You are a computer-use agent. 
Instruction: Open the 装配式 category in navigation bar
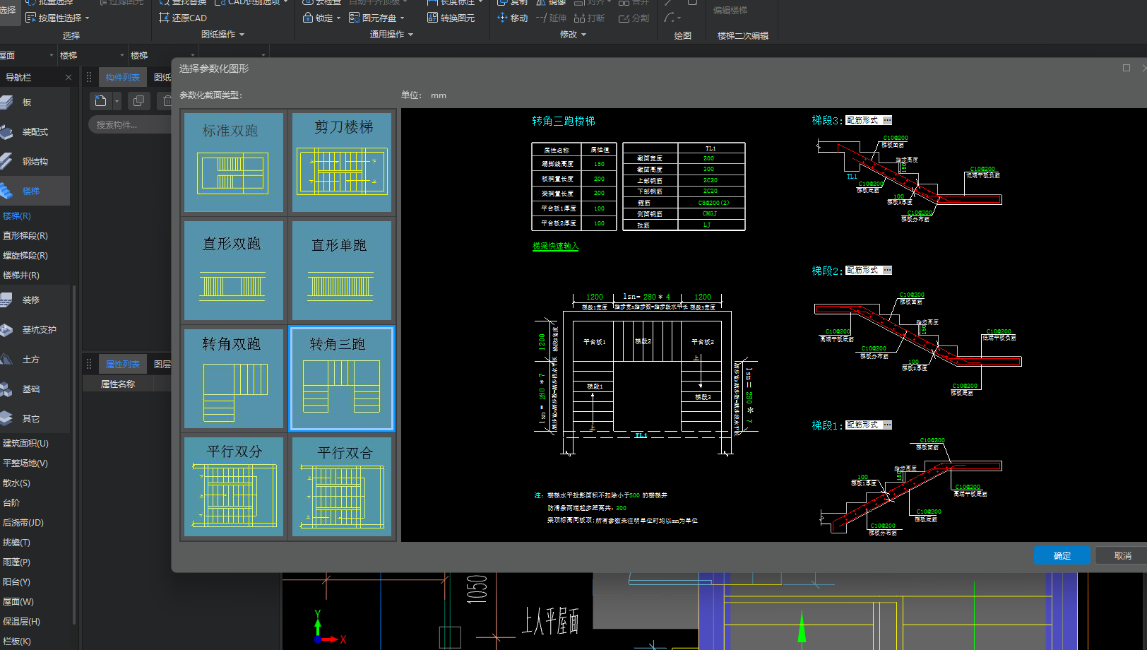tap(35, 132)
